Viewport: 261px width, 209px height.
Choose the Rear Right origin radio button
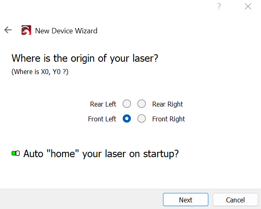142,104
